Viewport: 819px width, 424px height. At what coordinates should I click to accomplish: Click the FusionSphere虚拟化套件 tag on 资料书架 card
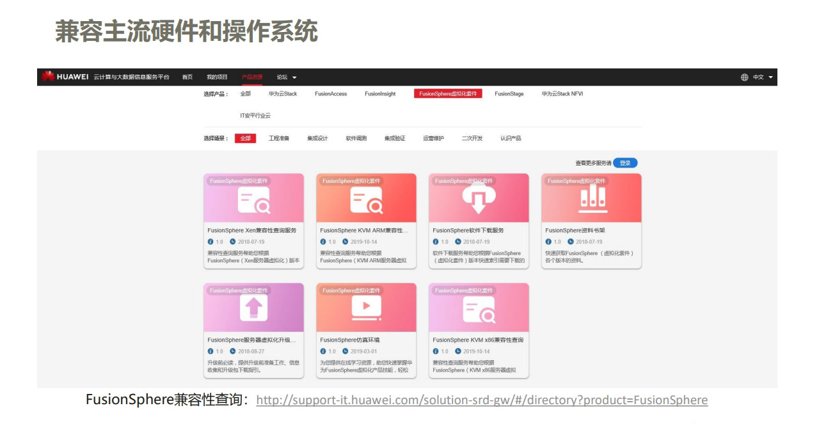point(576,181)
